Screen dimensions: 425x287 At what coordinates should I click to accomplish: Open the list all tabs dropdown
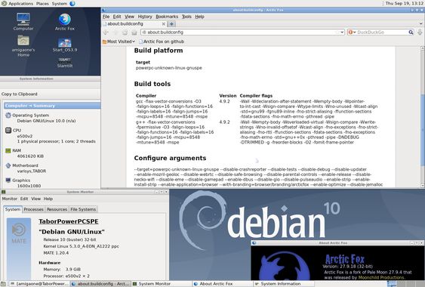(x=421, y=24)
